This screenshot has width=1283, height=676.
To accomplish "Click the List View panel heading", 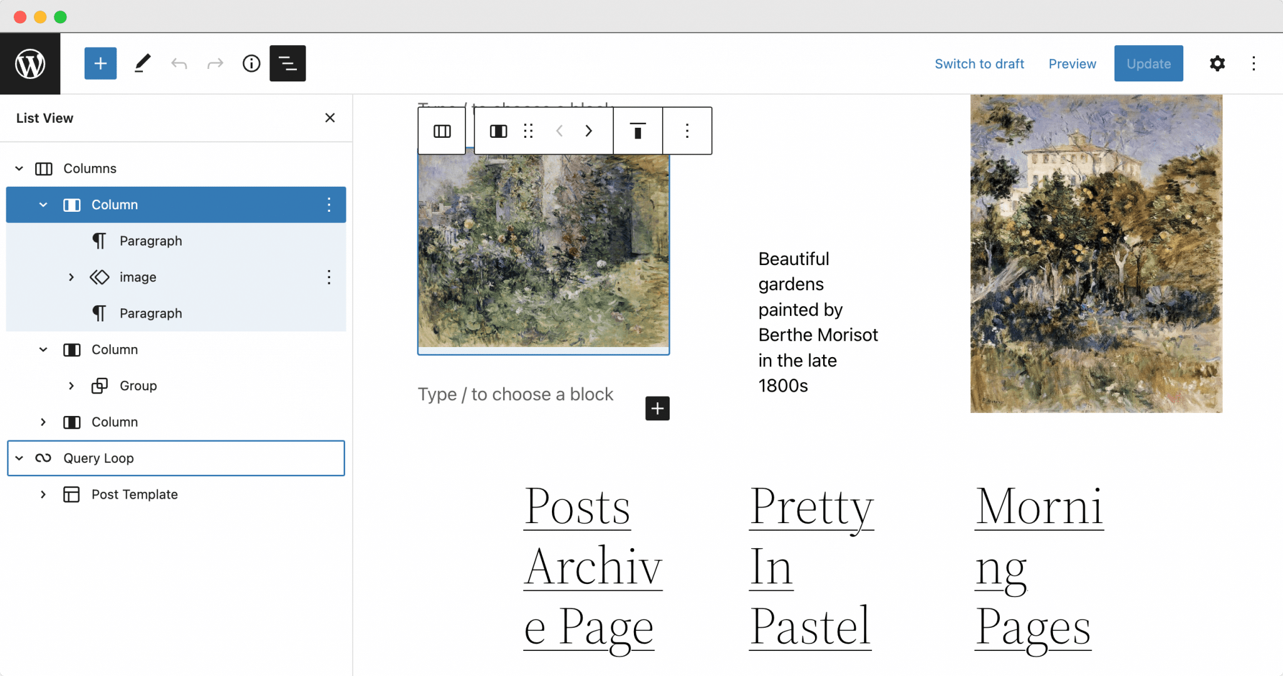I will (x=44, y=118).
